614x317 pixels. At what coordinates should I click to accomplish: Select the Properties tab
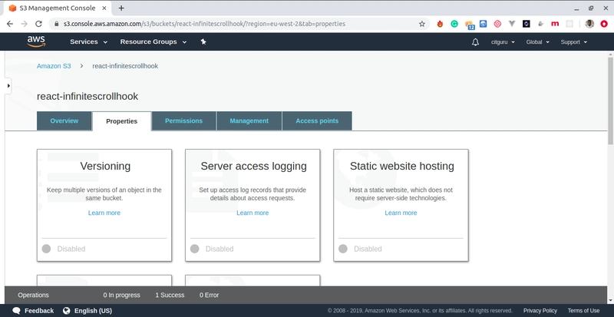point(122,121)
